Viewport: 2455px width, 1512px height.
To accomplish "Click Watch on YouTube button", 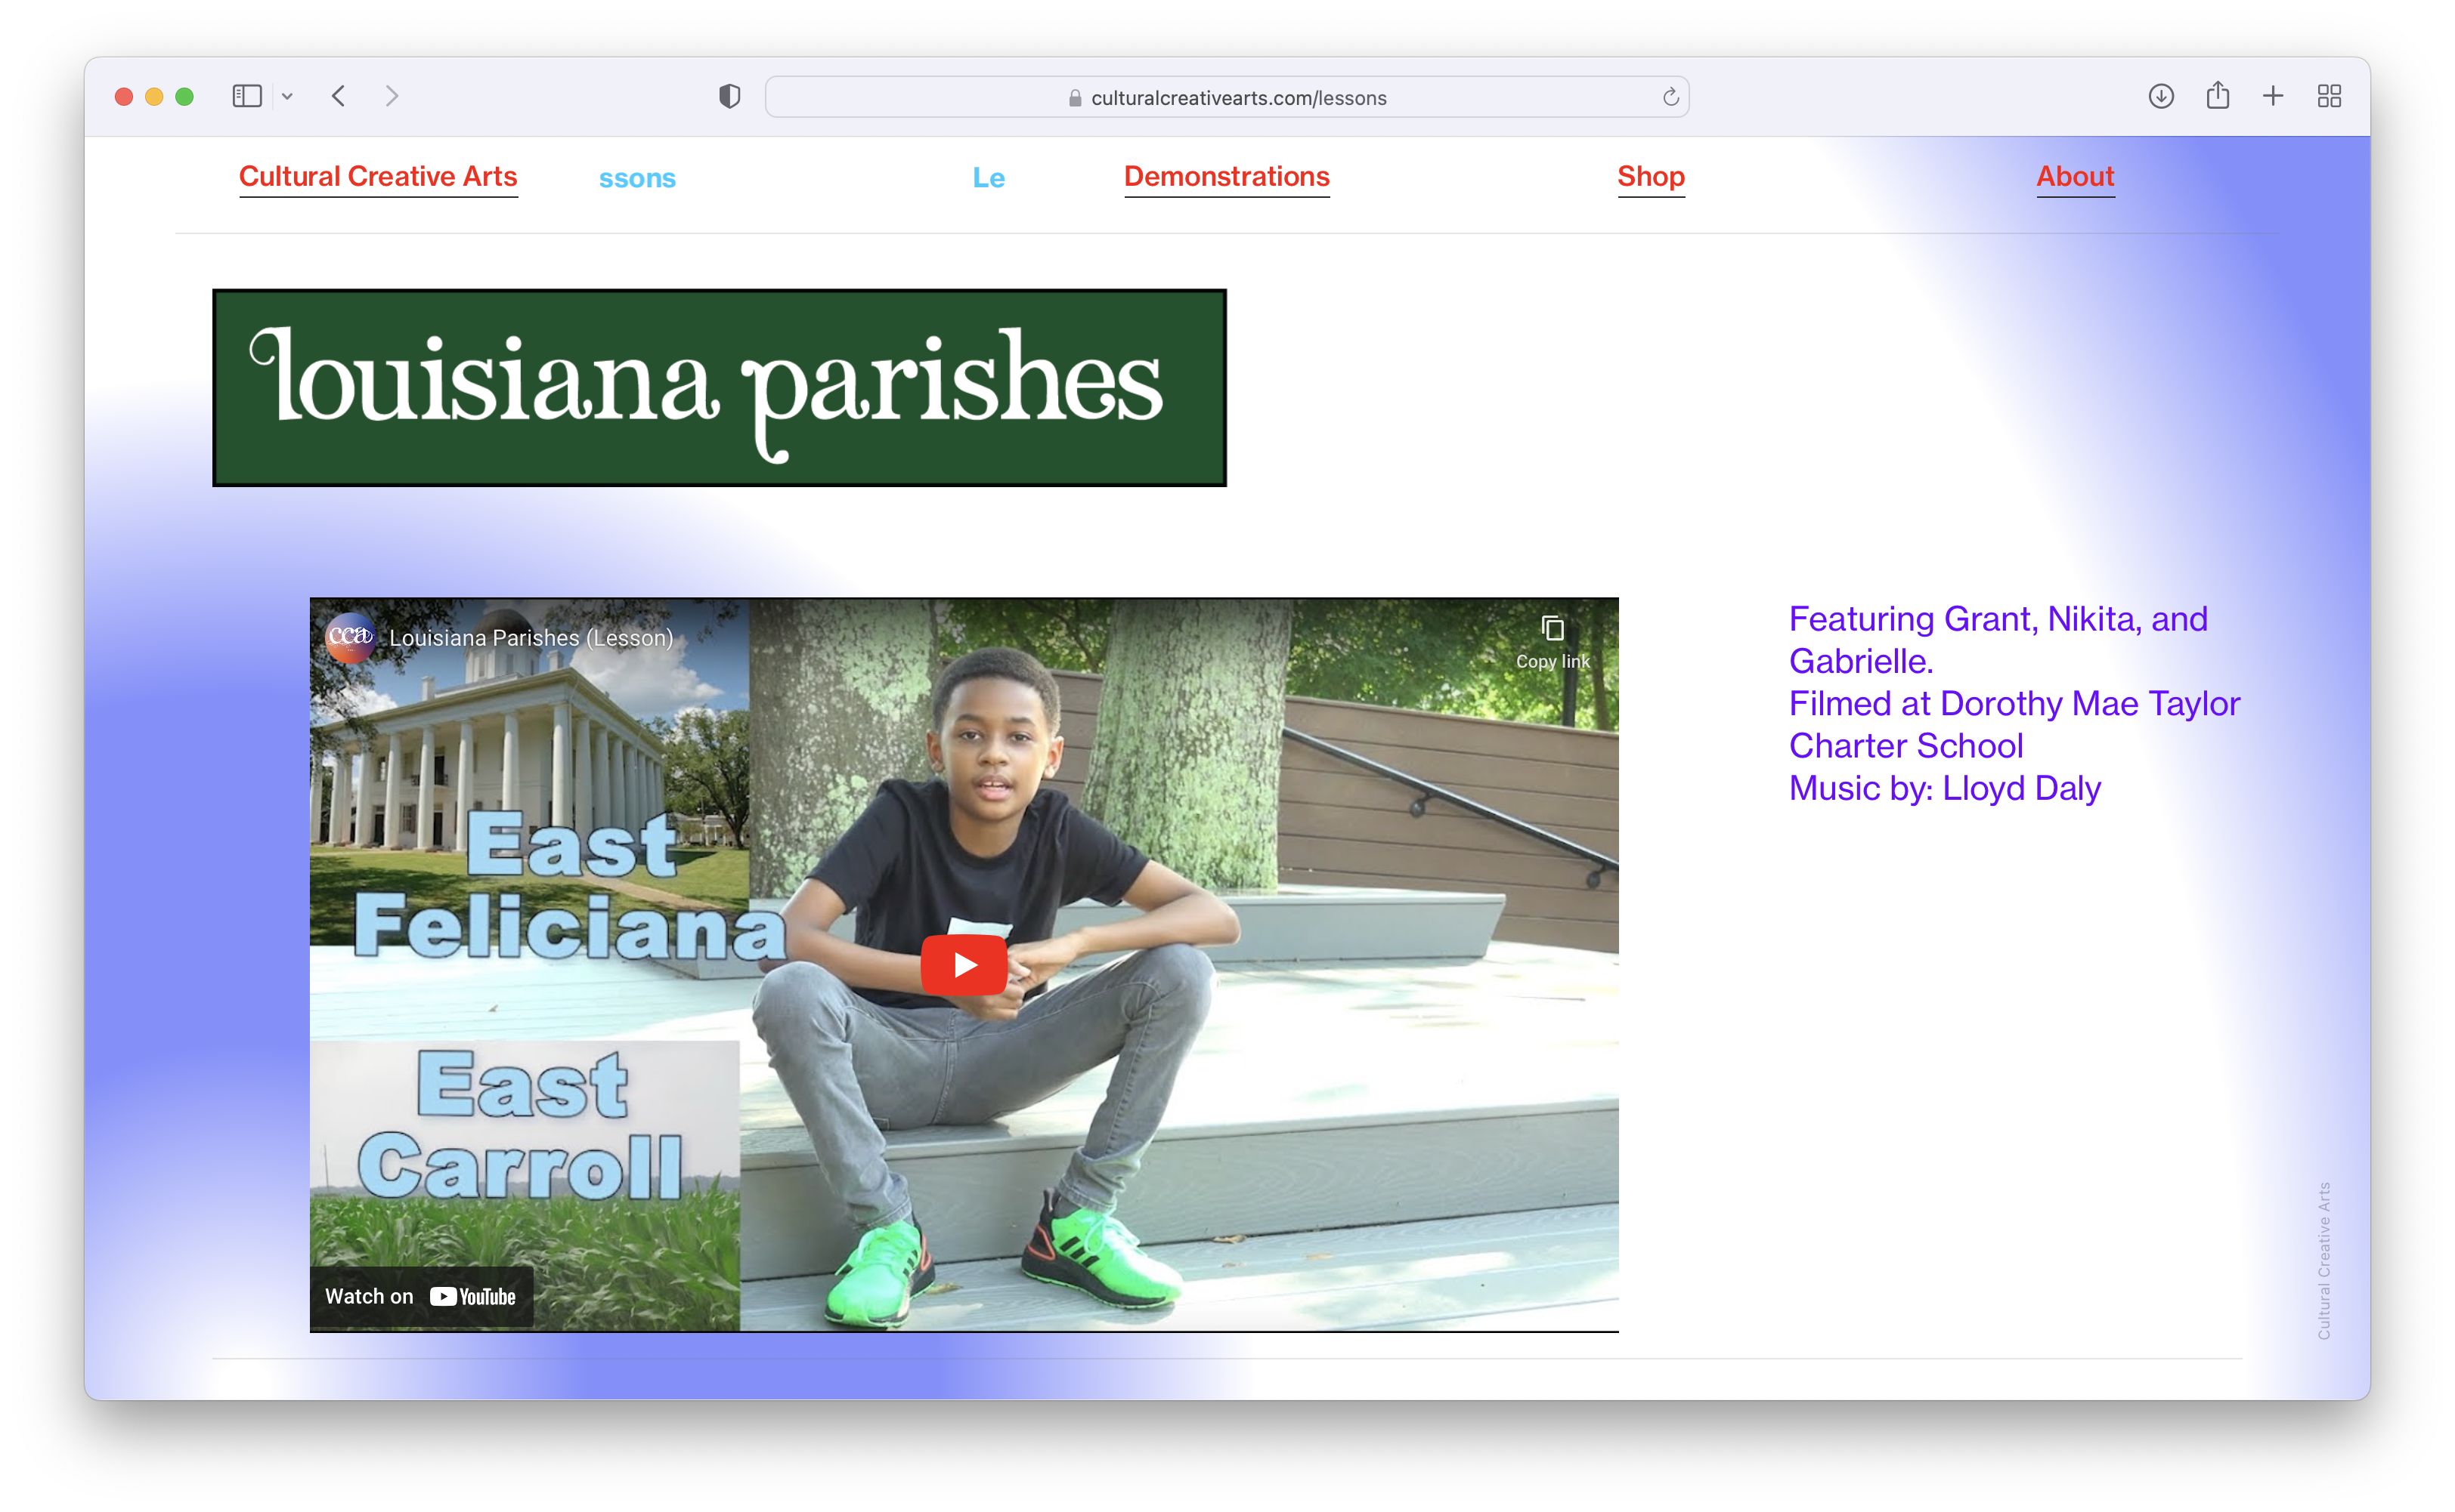I will (x=420, y=1296).
